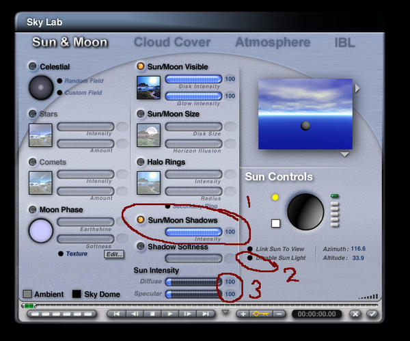Click the Horizon Illusion slider

tap(194, 144)
